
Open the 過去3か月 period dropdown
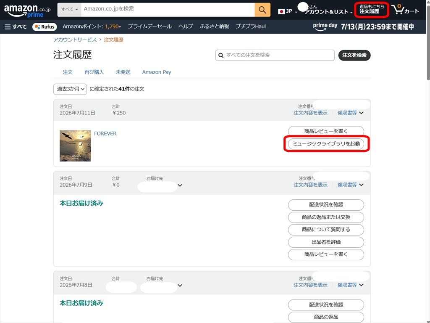coord(70,89)
